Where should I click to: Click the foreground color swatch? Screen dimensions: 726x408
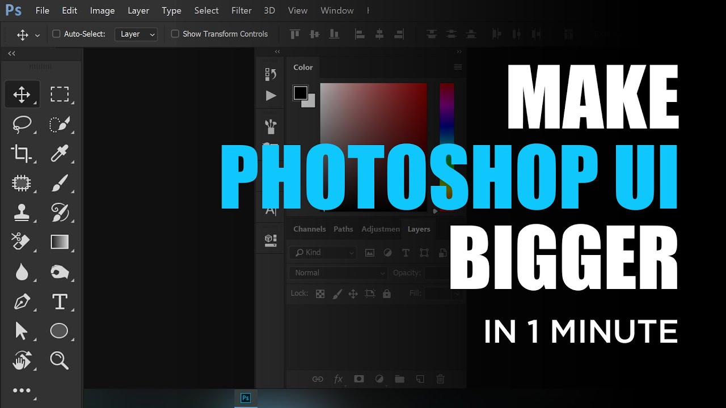coord(300,93)
